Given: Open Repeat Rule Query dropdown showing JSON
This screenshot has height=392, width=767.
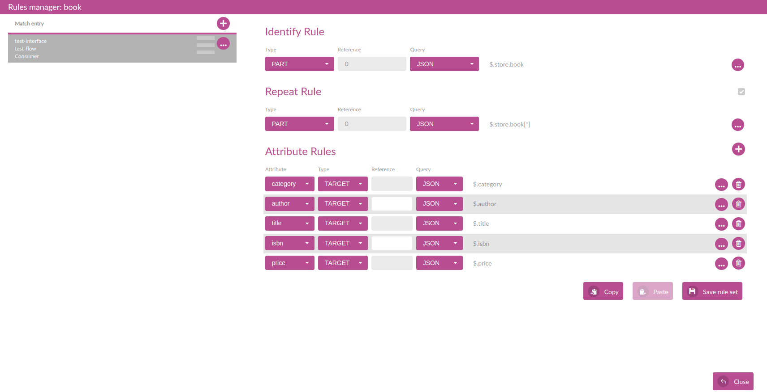Looking at the screenshot, I should coord(444,124).
